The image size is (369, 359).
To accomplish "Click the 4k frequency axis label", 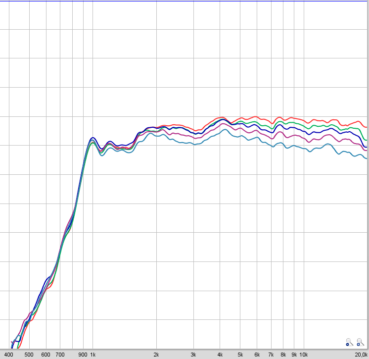I will (220, 355).
